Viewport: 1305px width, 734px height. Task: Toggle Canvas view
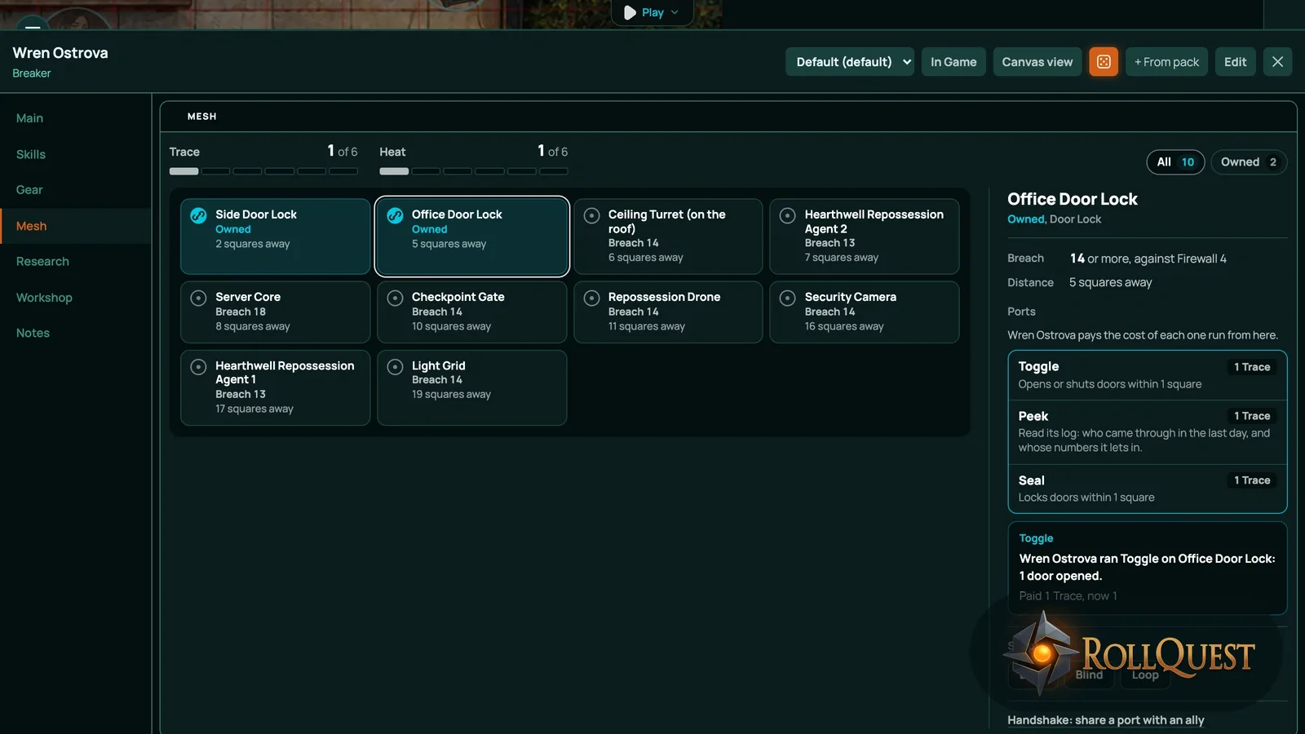[x=1037, y=62]
